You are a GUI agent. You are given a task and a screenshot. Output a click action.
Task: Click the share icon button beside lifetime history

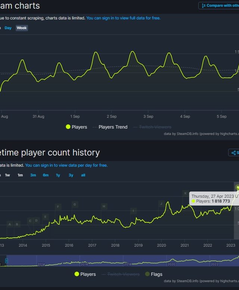pos(234,152)
